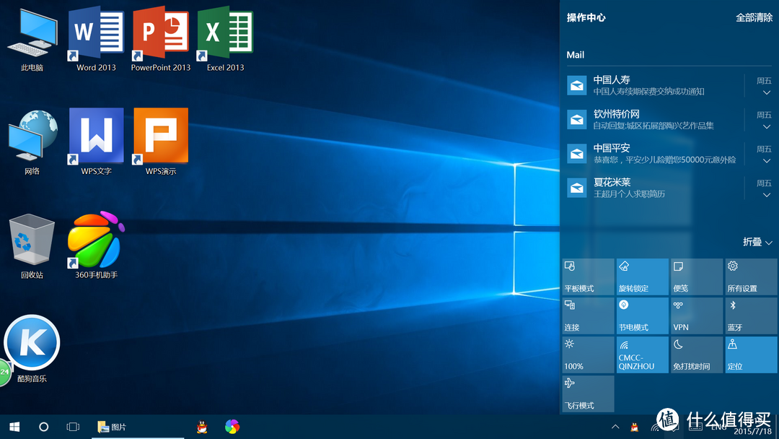Expand the 中国人寿 mail notification chevron
Image resolution: width=779 pixels, height=439 pixels.
766,92
